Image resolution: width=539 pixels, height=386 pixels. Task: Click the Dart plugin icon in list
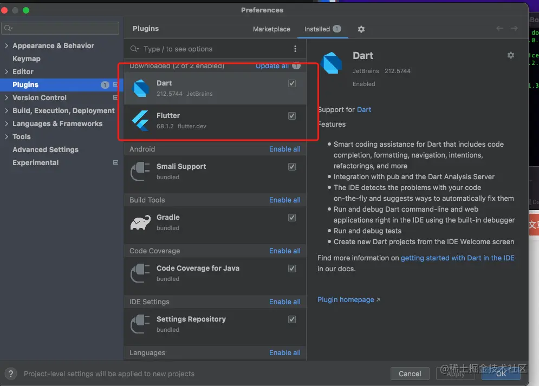pyautogui.click(x=141, y=88)
